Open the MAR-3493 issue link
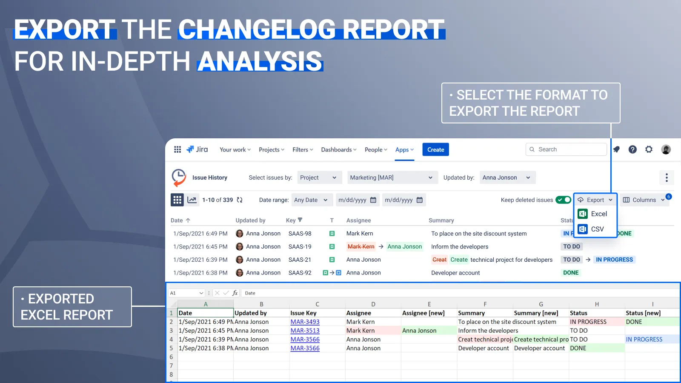The image size is (681, 383). (x=305, y=322)
